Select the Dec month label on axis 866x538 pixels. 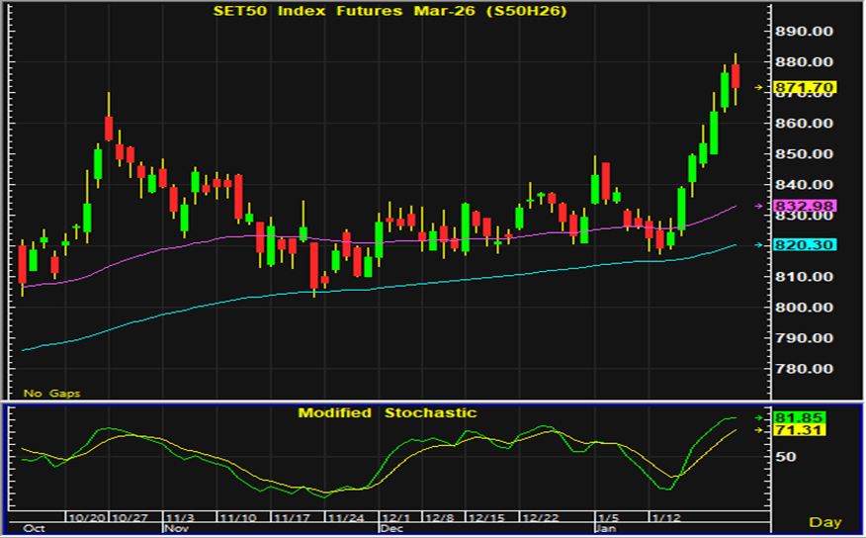coord(392,528)
